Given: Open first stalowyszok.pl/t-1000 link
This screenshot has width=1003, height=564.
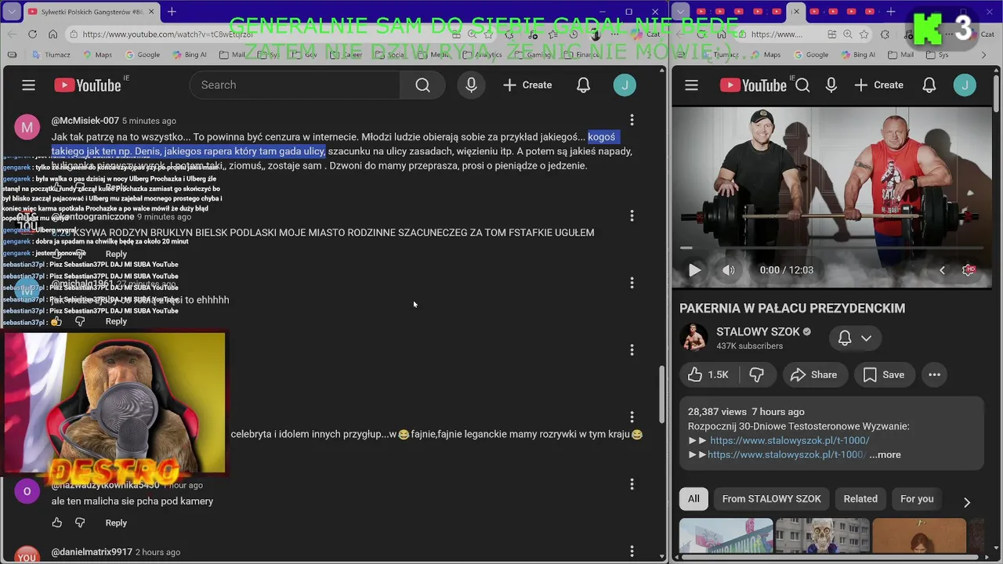Looking at the screenshot, I should (x=789, y=440).
